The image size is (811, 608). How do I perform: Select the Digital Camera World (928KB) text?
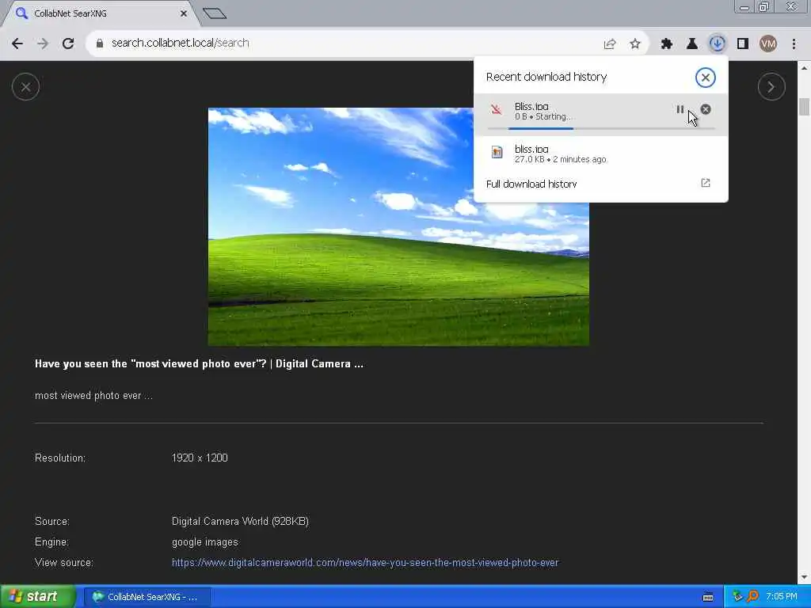pos(240,521)
